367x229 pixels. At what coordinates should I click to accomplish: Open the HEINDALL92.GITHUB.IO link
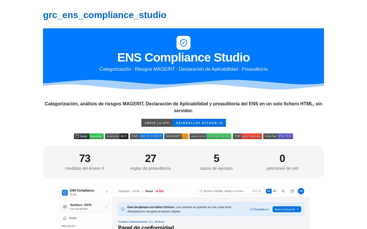(199, 123)
